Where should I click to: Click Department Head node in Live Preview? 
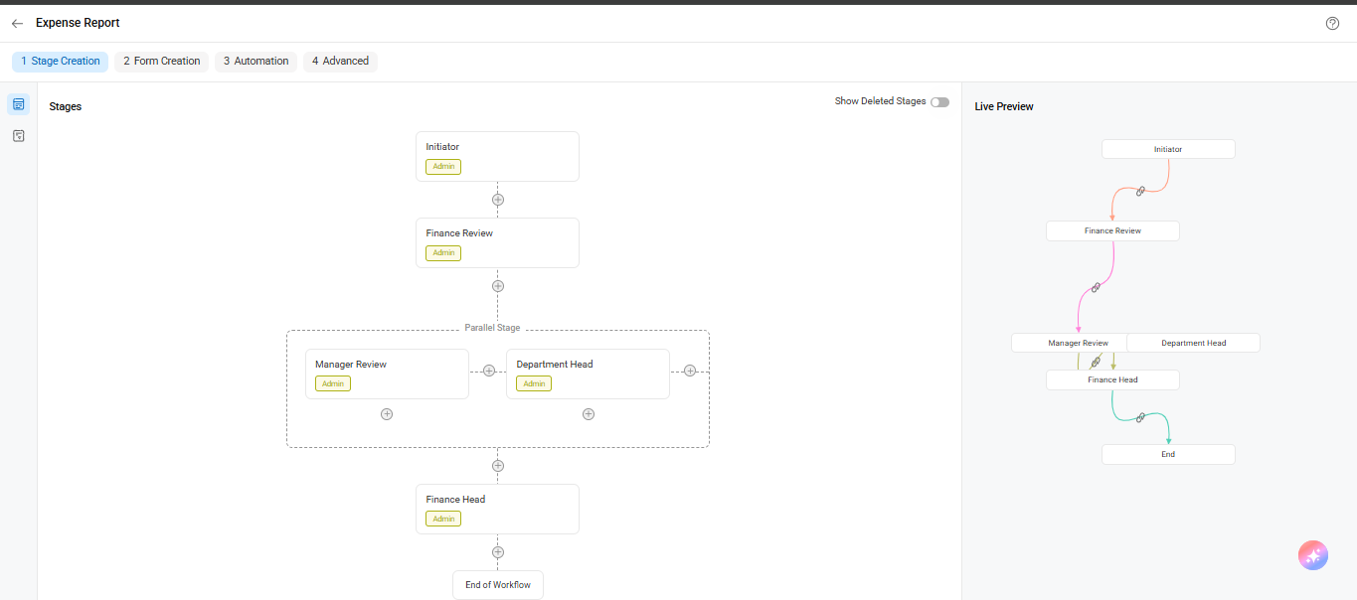tap(1193, 343)
